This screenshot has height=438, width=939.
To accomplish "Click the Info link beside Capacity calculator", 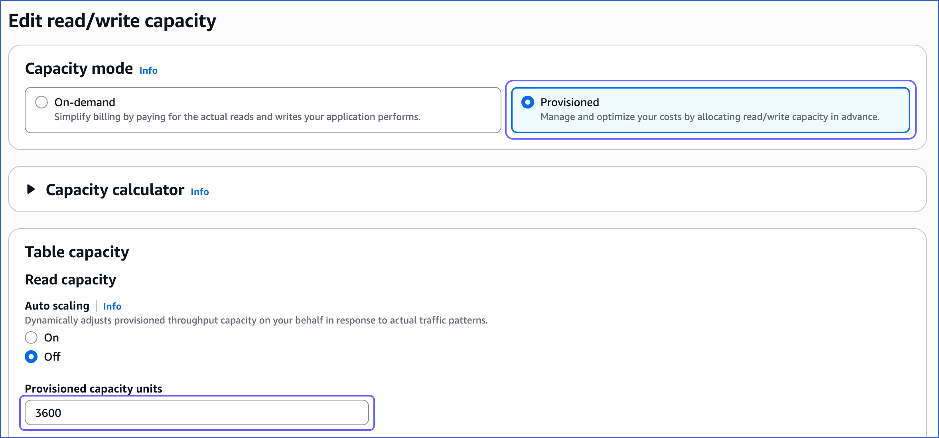I will (200, 192).
